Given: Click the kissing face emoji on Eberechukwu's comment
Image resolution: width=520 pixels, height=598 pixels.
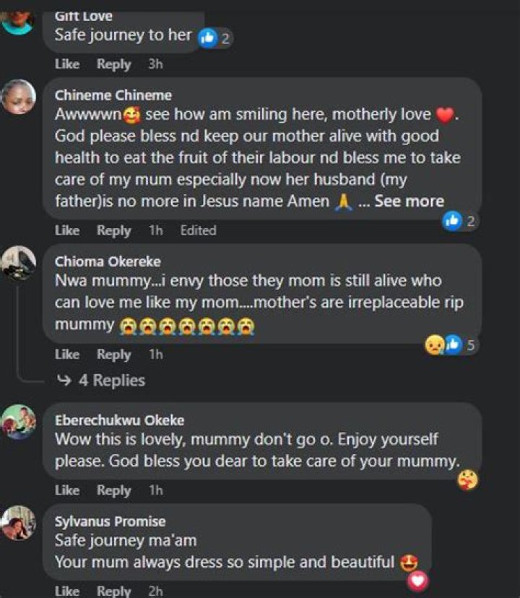Looking at the screenshot, I should (x=467, y=477).
